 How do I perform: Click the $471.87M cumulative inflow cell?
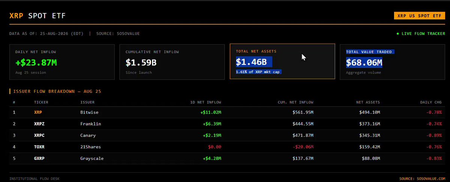pyautogui.click(x=303, y=135)
